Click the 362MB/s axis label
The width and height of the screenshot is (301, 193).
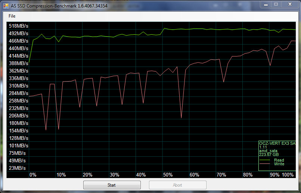tap(19, 71)
